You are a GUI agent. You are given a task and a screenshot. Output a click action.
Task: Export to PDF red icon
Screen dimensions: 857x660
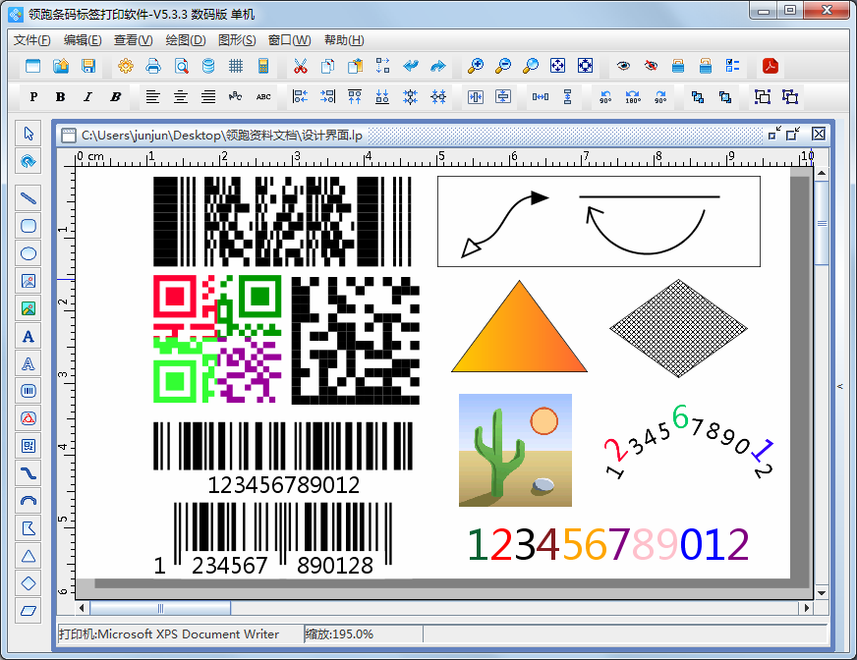[x=771, y=66]
